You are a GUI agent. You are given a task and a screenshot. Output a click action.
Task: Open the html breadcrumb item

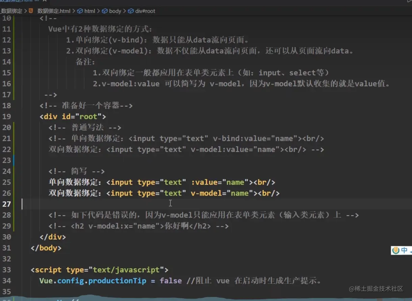[90, 11]
